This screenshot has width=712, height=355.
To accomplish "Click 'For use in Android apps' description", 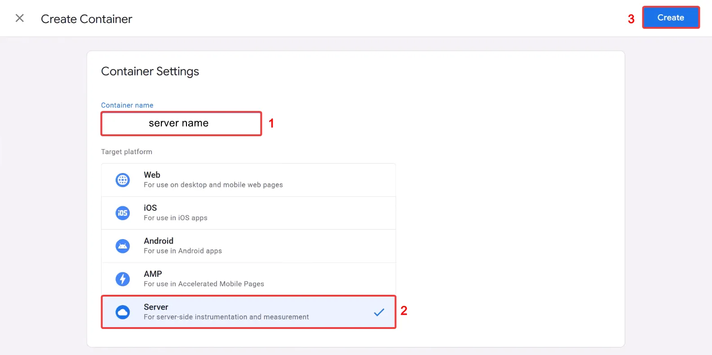I will coord(182,251).
